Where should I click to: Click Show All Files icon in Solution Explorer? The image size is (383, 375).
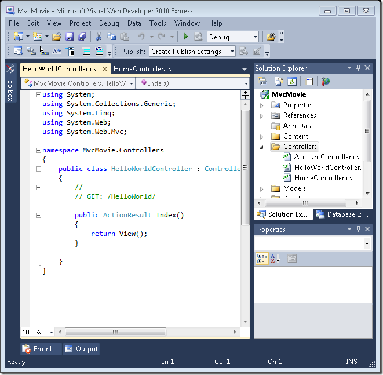[x=279, y=82]
